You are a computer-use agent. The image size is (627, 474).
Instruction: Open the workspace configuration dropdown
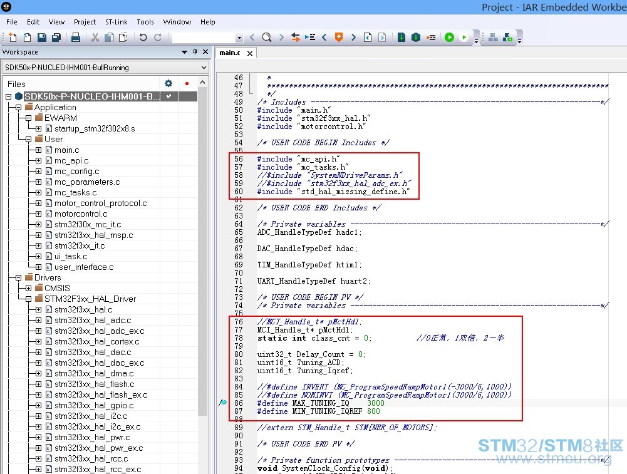click(x=204, y=68)
